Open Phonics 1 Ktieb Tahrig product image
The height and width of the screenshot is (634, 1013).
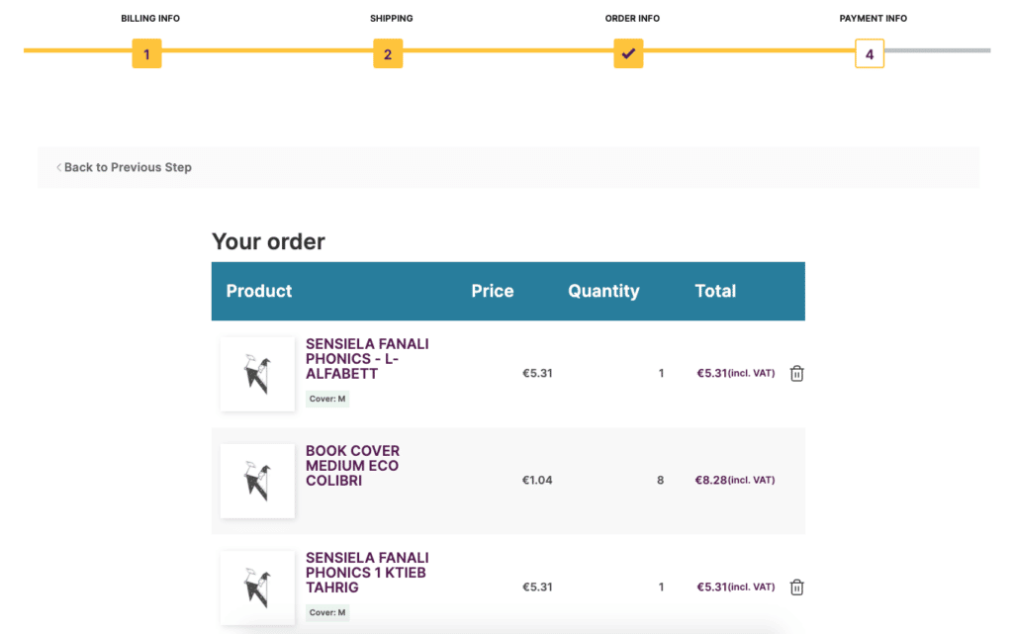click(257, 588)
